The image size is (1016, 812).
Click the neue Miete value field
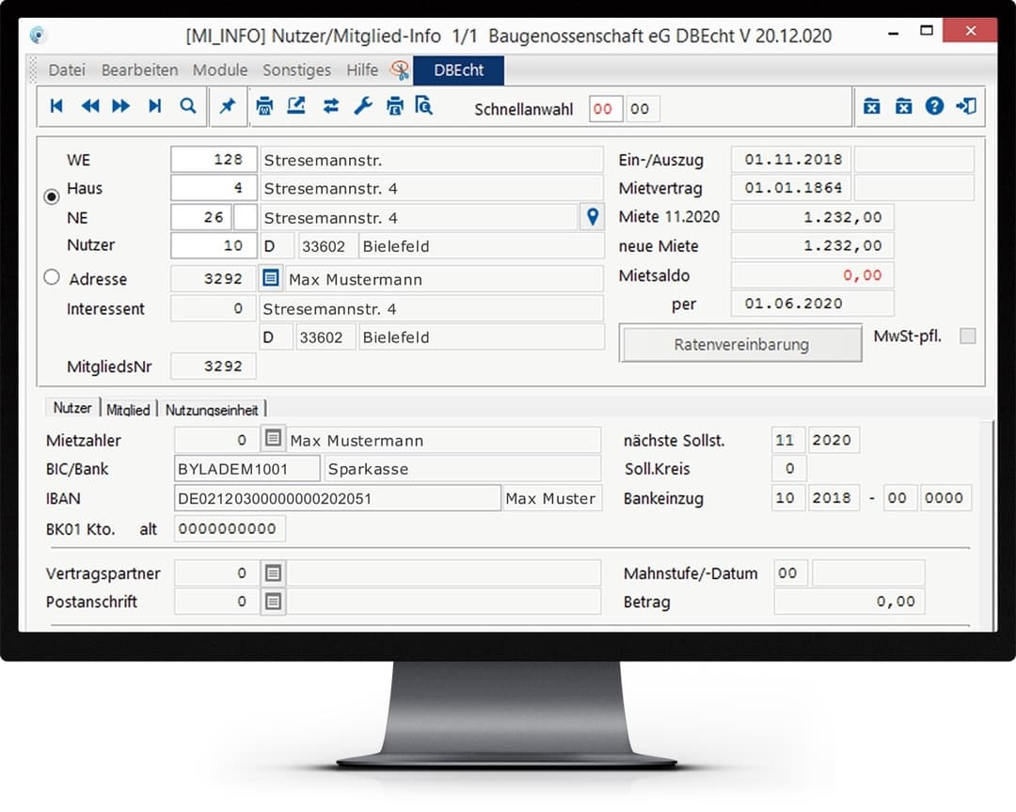813,246
